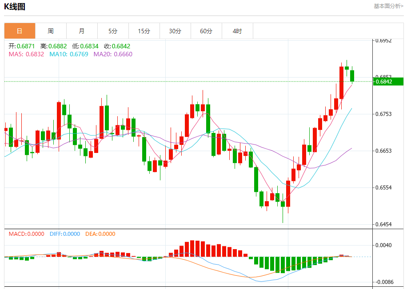
Task: Click the 0.6653 axis label
Action: click(x=383, y=151)
